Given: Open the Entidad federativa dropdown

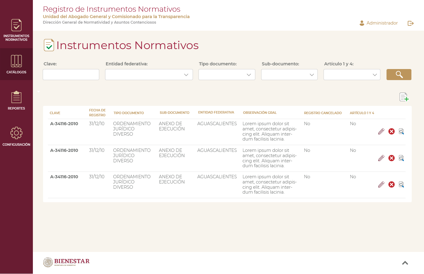Looking at the screenshot, I should point(149,75).
